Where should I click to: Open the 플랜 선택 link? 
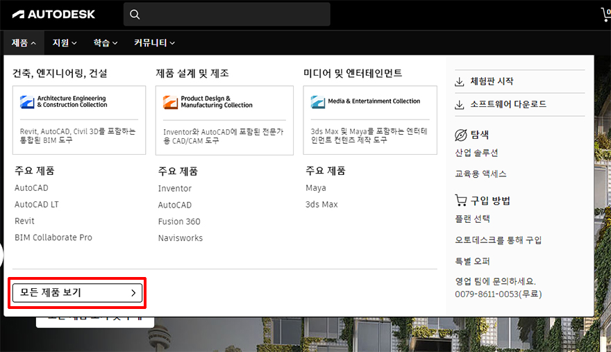click(472, 219)
